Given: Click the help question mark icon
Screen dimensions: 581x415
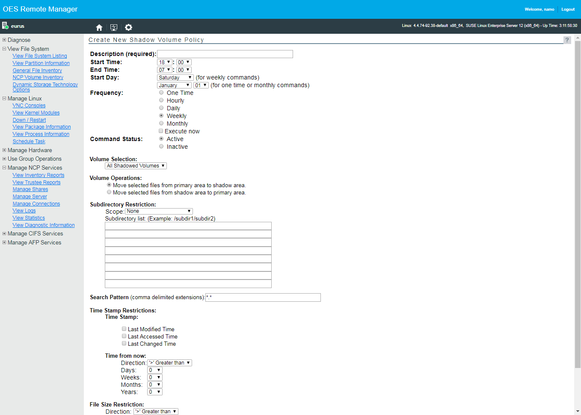Looking at the screenshot, I should tap(567, 40).
